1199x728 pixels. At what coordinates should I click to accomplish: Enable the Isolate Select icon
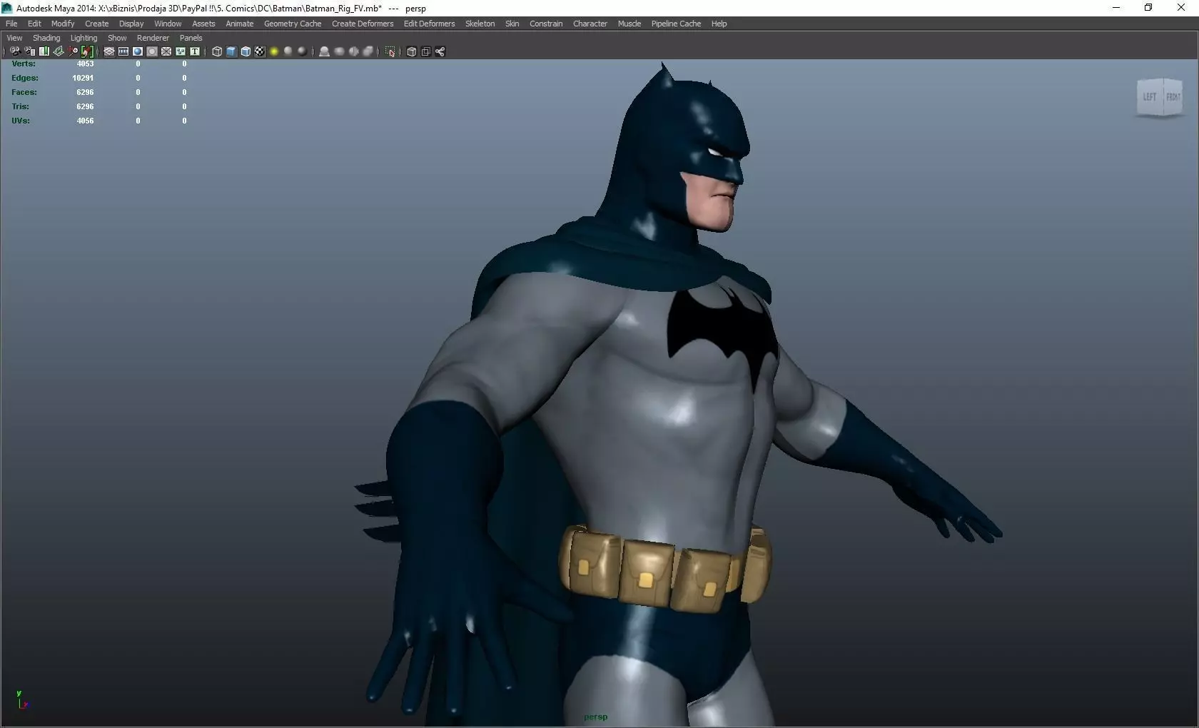[x=390, y=51]
